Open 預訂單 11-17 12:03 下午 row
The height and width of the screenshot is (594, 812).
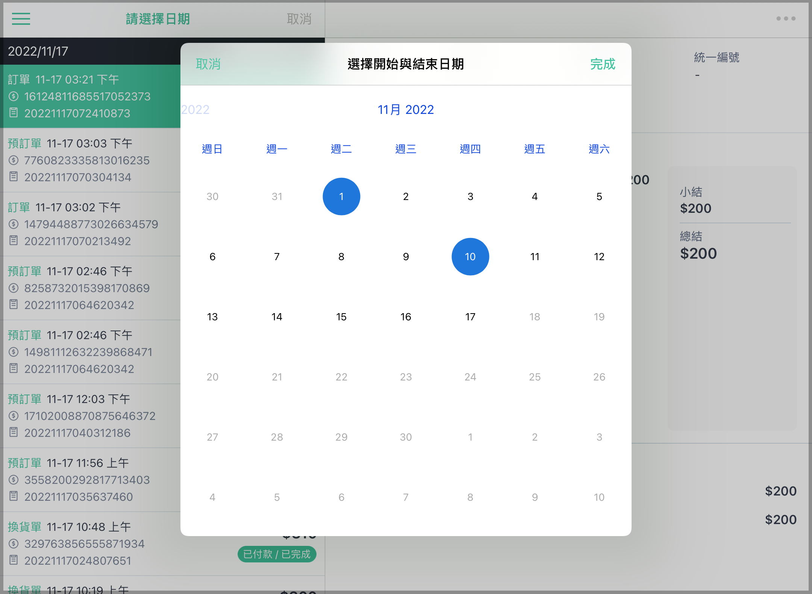coord(90,416)
